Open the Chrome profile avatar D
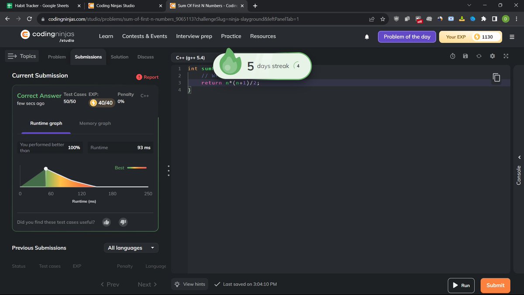The width and height of the screenshot is (524, 295). point(505,19)
